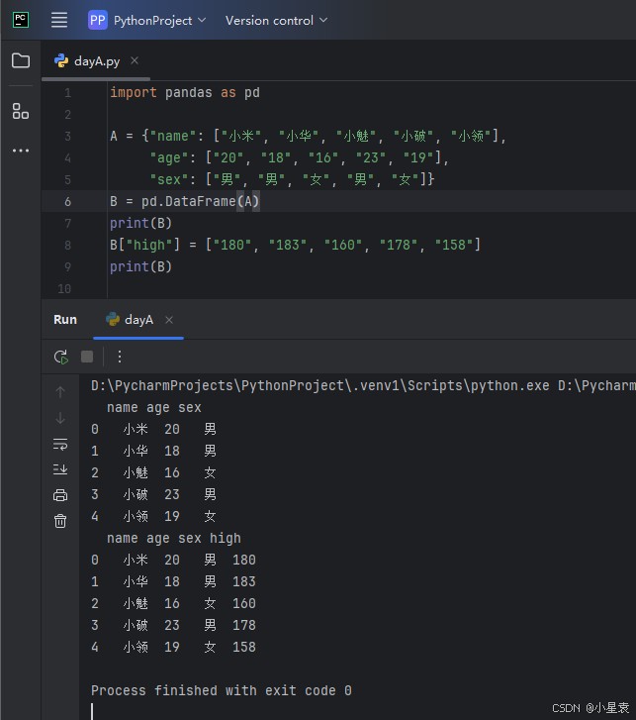Clear console with the trash icon
Image resolution: width=636 pixels, height=720 pixels.
coord(60,521)
